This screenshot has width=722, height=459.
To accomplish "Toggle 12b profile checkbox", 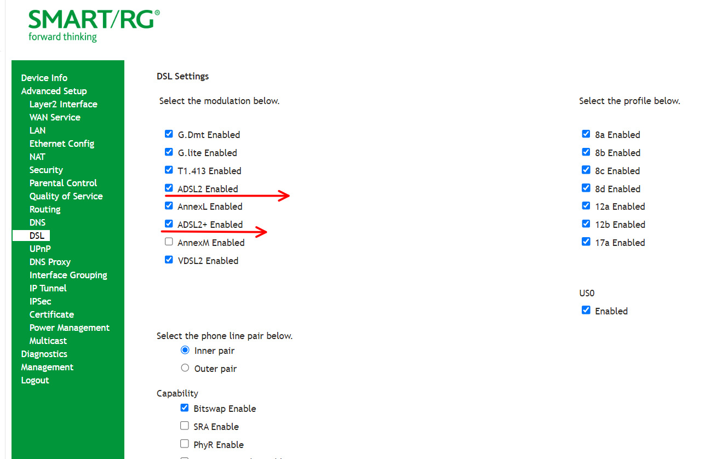I will point(586,223).
